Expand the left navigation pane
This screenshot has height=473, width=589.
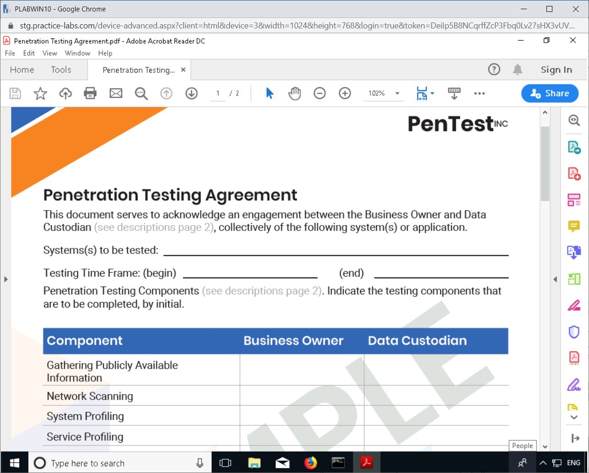tap(5, 279)
